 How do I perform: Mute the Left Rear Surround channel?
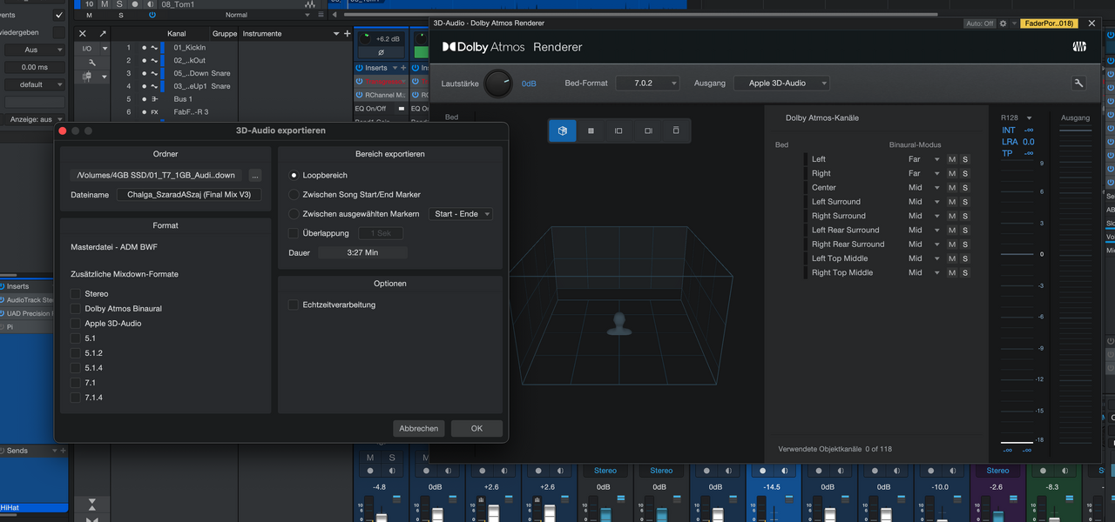pos(952,230)
